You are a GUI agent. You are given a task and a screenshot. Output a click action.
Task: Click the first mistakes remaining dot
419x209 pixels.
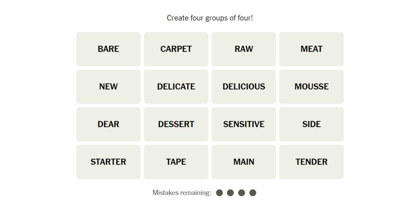(219, 193)
